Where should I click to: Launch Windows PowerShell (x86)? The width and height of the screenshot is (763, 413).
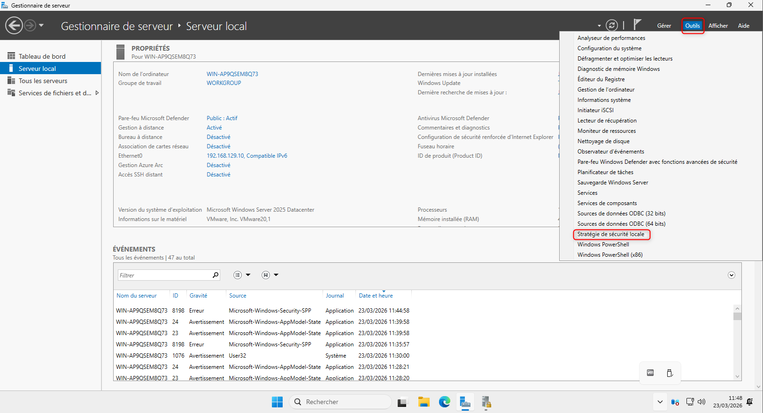(610, 255)
